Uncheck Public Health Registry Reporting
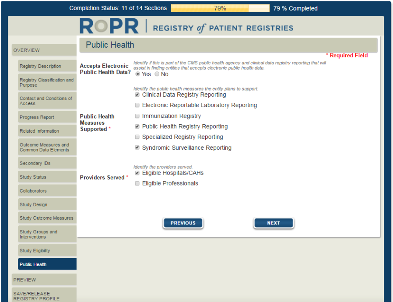Image resolution: width=393 pixels, height=302 pixels. point(137,126)
